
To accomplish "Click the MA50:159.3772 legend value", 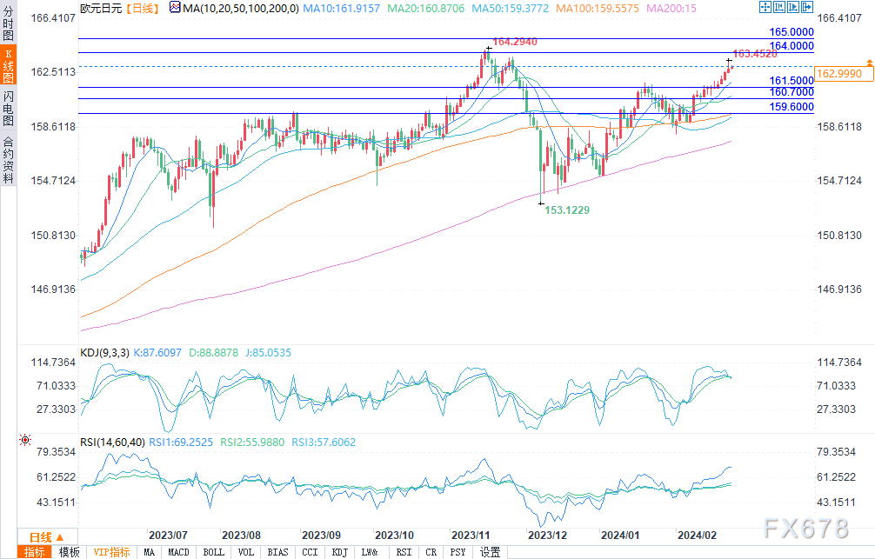I will click(510, 9).
